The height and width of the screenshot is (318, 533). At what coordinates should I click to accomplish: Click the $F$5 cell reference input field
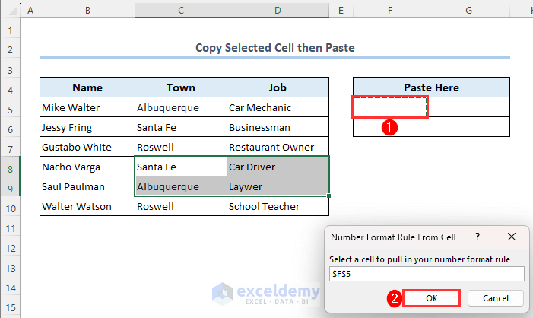[x=427, y=274]
